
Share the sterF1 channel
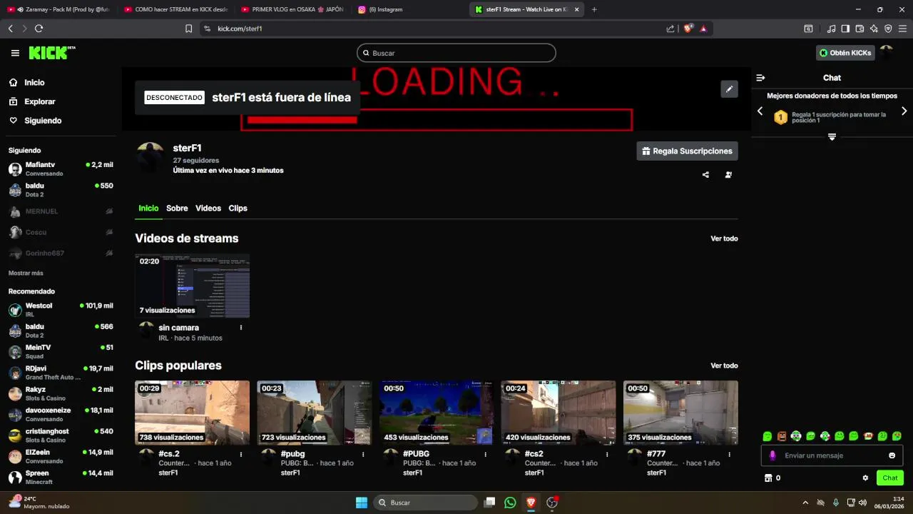tap(705, 175)
